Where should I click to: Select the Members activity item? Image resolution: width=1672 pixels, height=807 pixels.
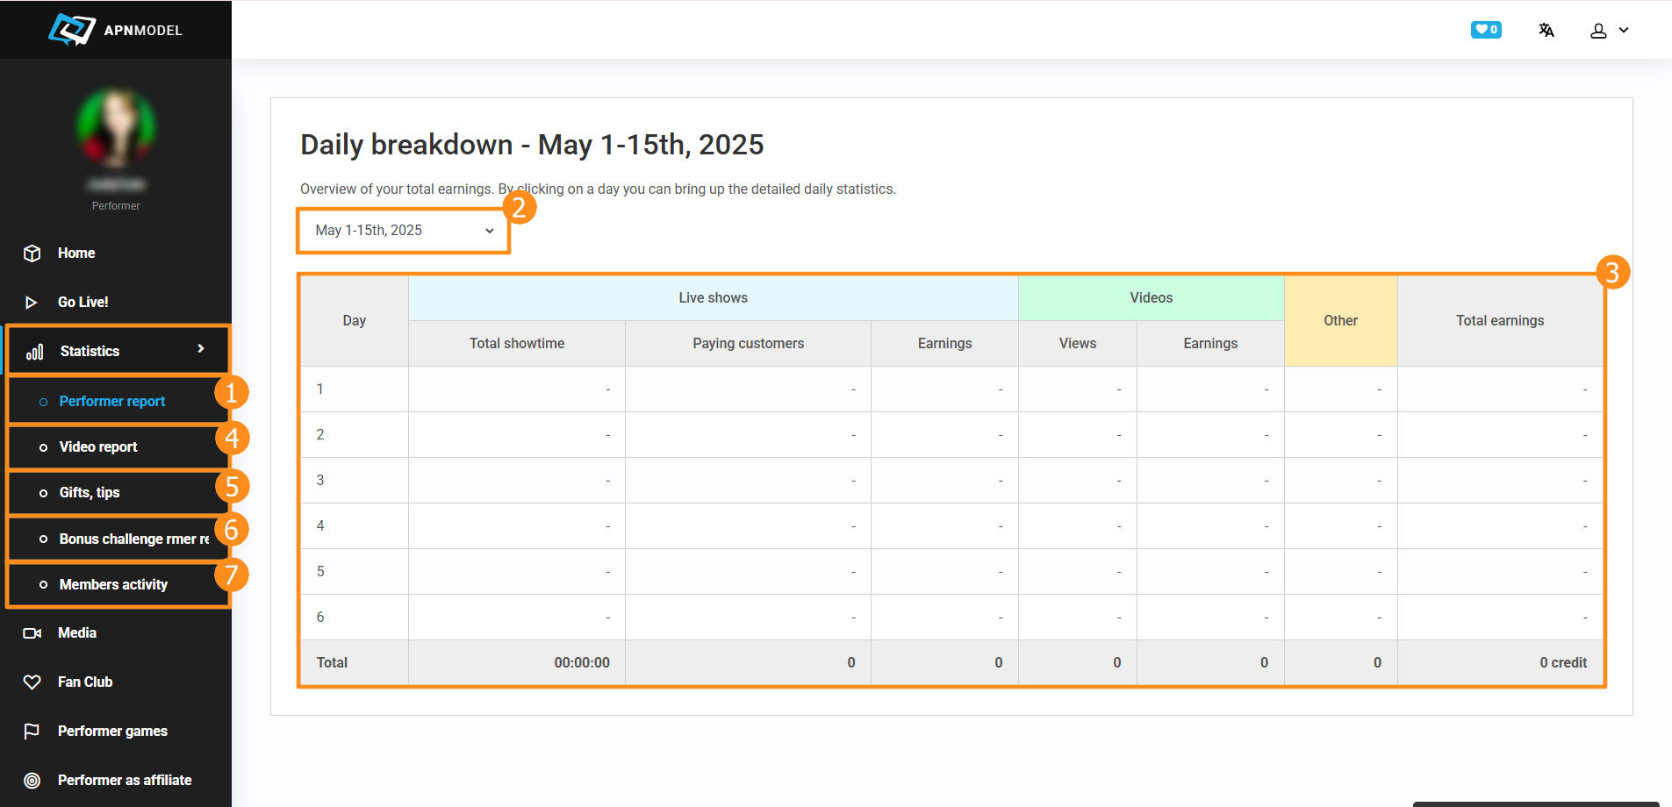coord(113,585)
